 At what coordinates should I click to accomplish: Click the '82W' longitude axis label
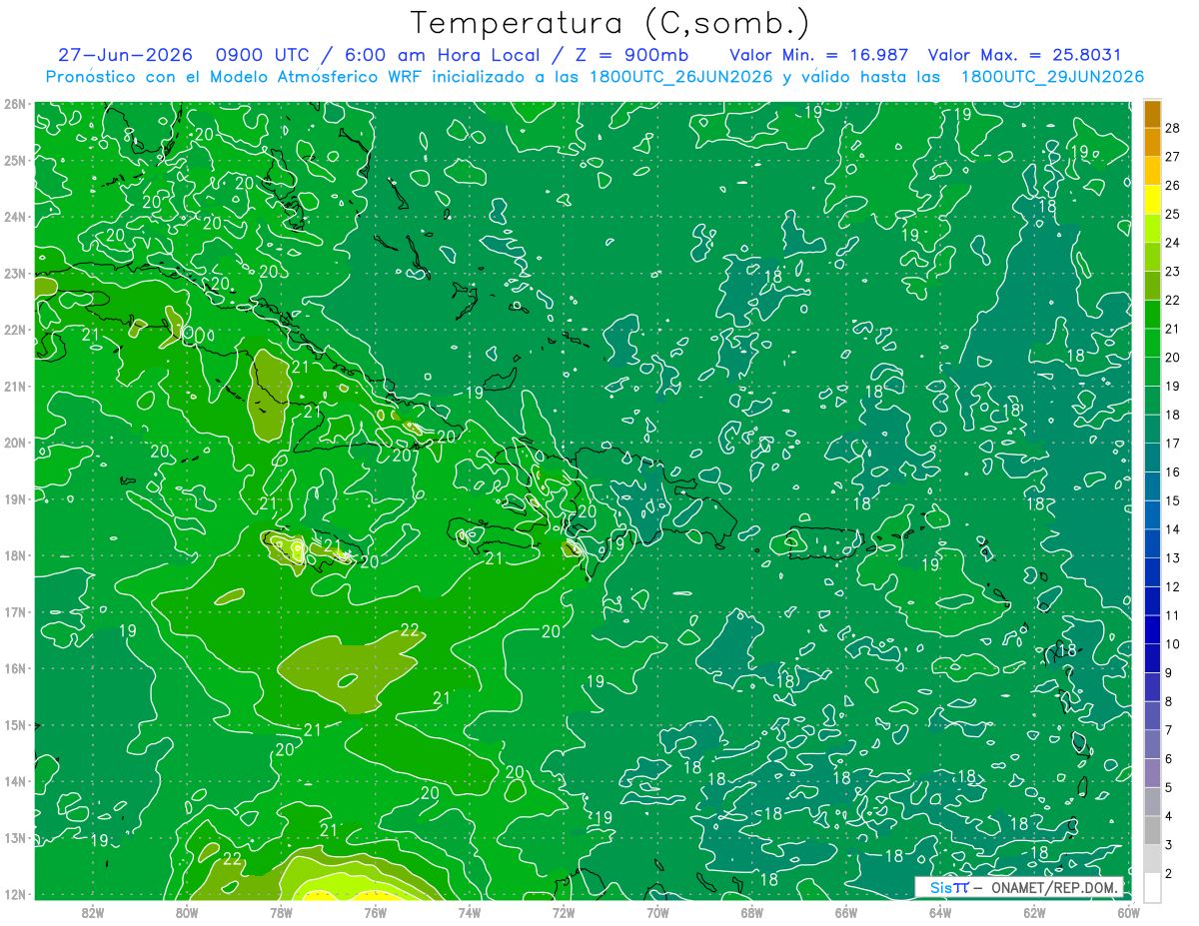93,912
